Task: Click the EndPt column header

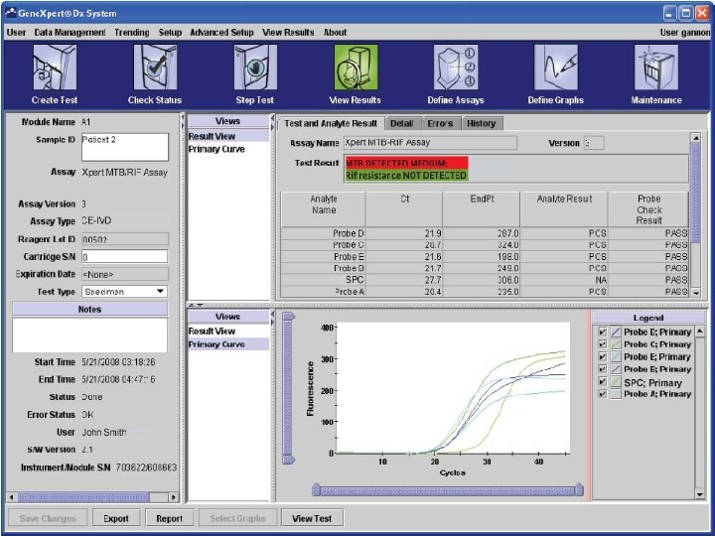Action: 482,209
